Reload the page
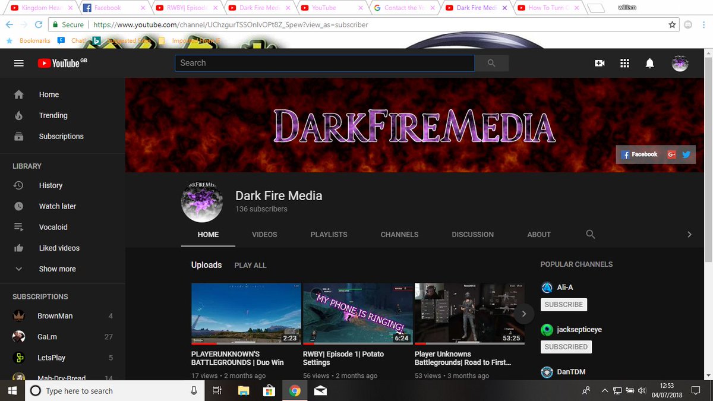Viewport: 713px width, 401px height. coord(39,25)
